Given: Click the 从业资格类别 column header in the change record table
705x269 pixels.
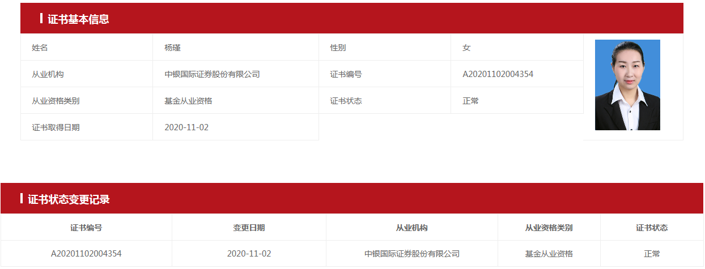Looking at the screenshot, I should click(x=549, y=228).
